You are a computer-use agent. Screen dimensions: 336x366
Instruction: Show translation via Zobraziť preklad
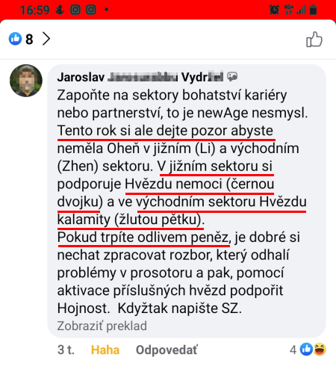coord(102,326)
